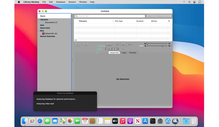Start playback with the play button

pos(123,45)
